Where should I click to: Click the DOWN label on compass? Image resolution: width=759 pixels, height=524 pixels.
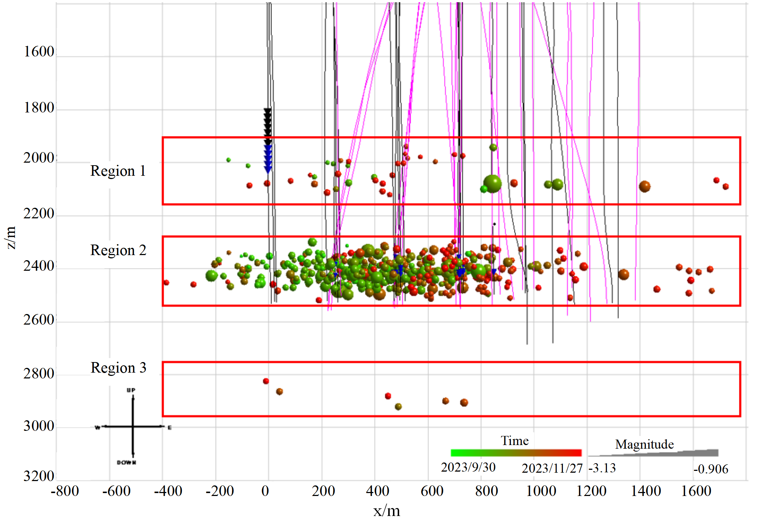point(126,463)
